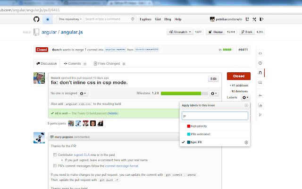The width and height of the screenshot is (302, 189).
Task: Open the GitHub Octocat home logo
Action: [x=36, y=19]
